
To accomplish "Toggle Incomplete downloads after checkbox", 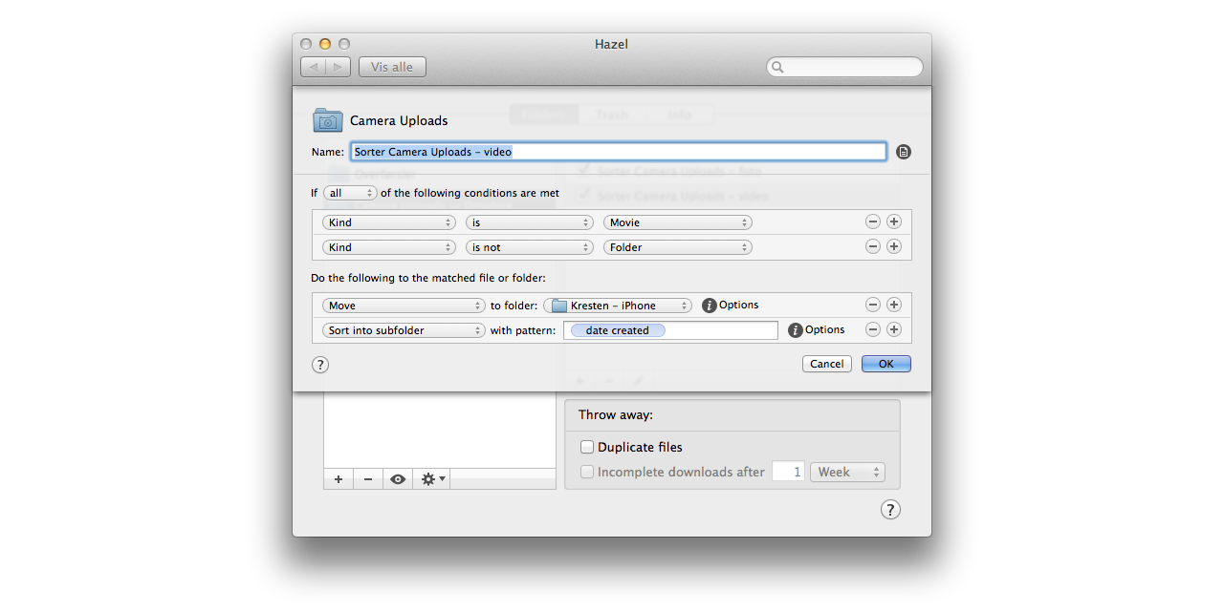I will (x=587, y=472).
